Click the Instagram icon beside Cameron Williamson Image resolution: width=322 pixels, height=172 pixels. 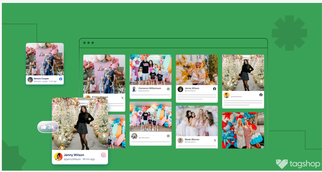point(168,89)
